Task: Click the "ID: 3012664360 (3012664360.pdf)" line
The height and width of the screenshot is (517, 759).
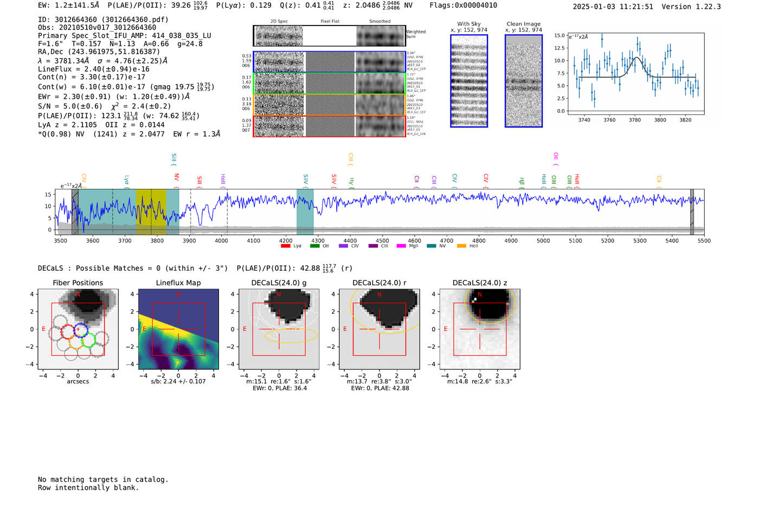Action: (x=103, y=20)
